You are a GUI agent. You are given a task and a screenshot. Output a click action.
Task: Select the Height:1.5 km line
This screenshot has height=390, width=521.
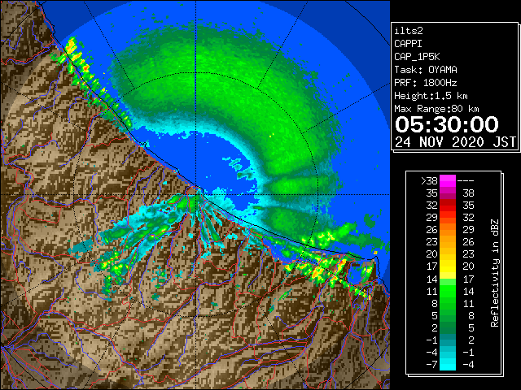click(x=431, y=96)
